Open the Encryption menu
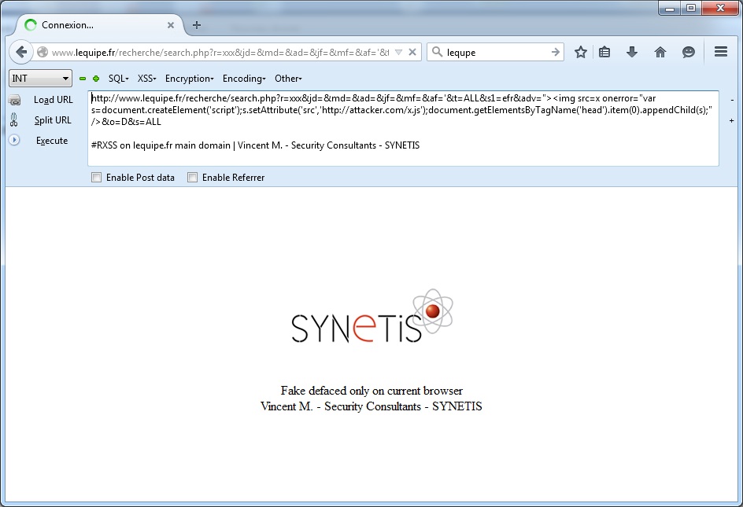 (x=189, y=79)
